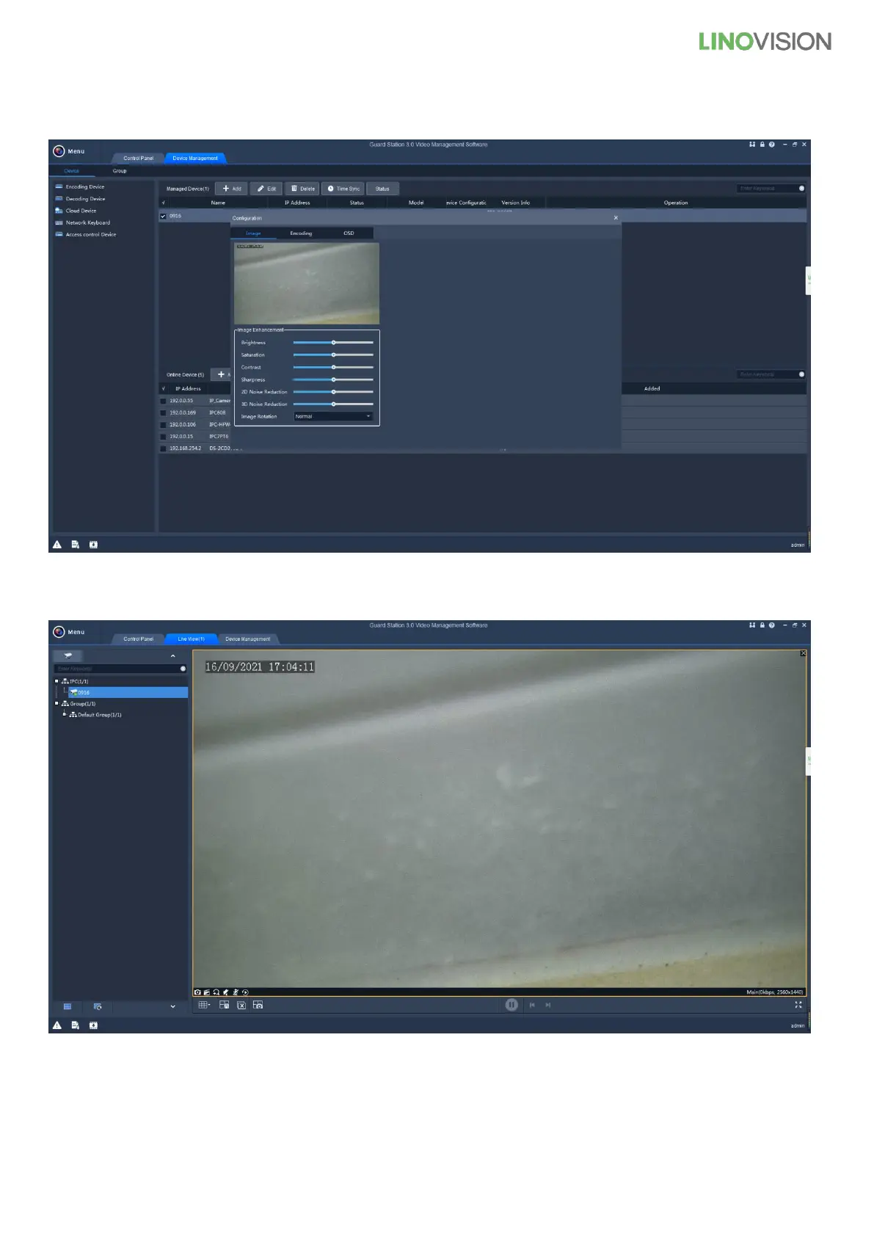Screen dimensions: 874x1236
Task: Open the OSD tab in the Configuration dialog
Action: (x=349, y=233)
